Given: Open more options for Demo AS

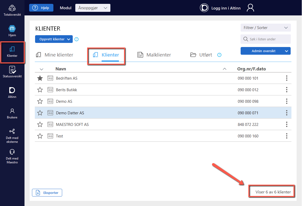Looking at the screenshot, I should click(x=287, y=101).
